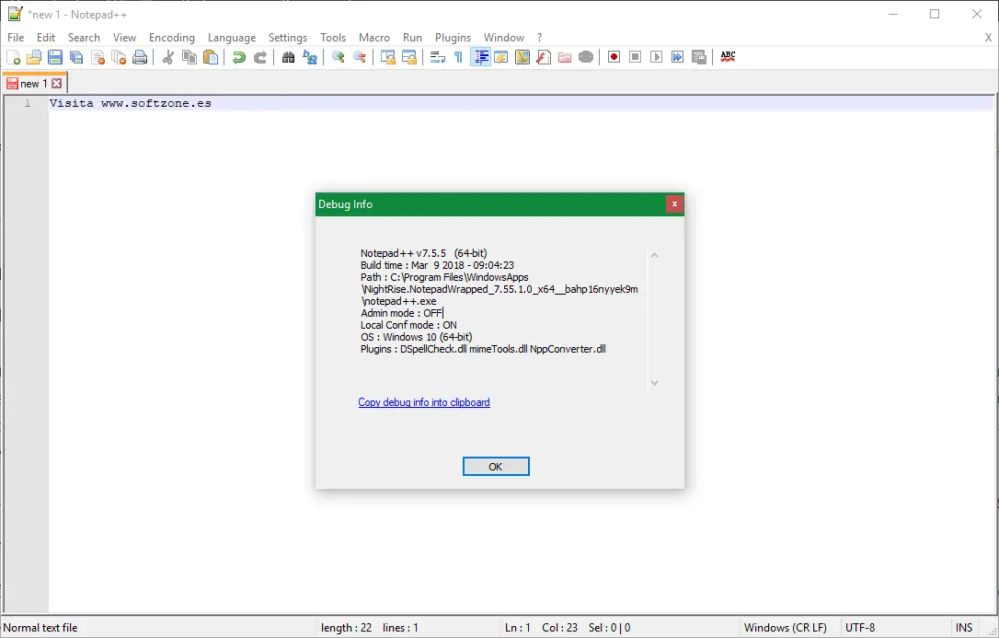Open Find with the binoculars icon
Screen dimensions: 999x638
[289, 57]
